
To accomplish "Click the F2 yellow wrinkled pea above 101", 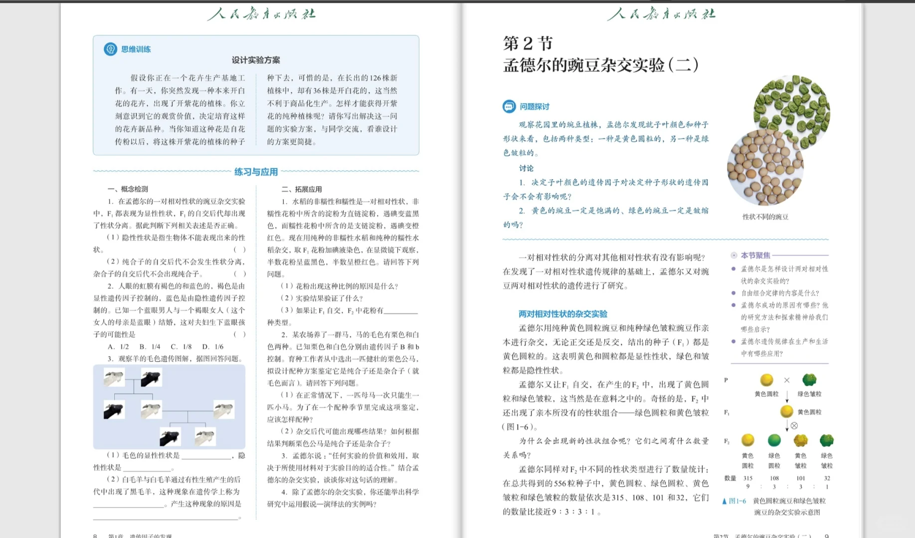I will click(800, 440).
